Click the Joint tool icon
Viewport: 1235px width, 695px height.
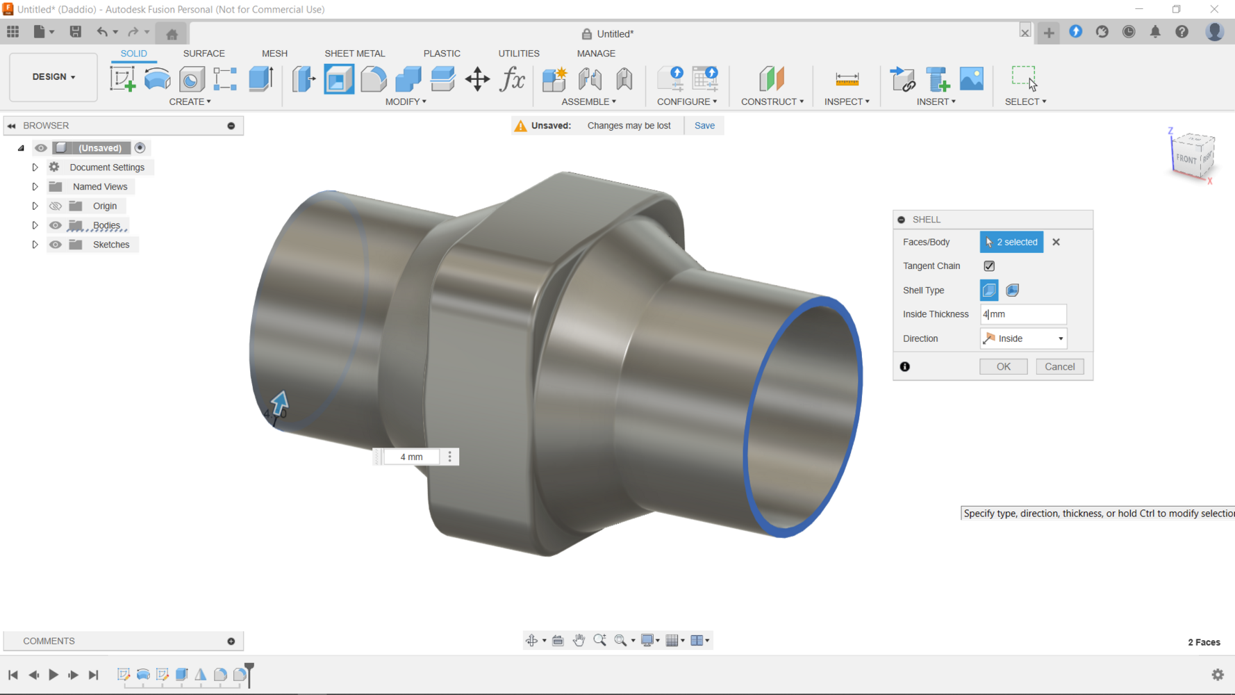click(x=590, y=79)
